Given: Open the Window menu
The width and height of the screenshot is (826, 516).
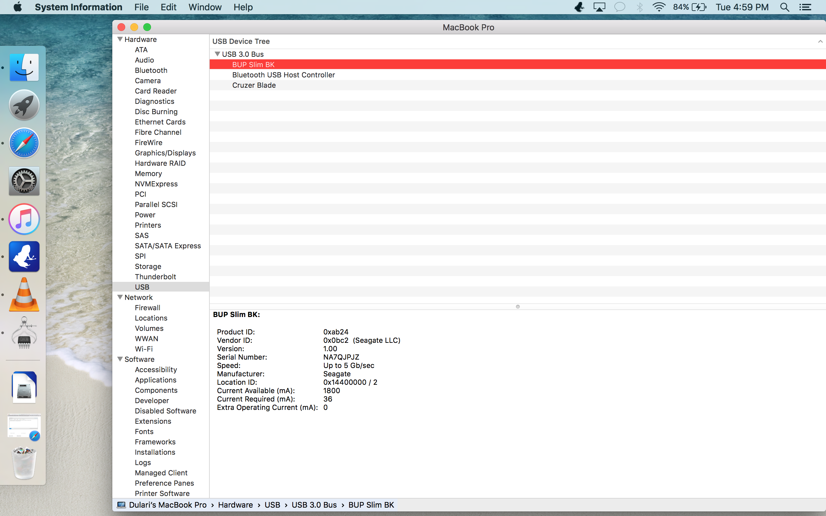Looking at the screenshot, I should [x=205, y=7].
